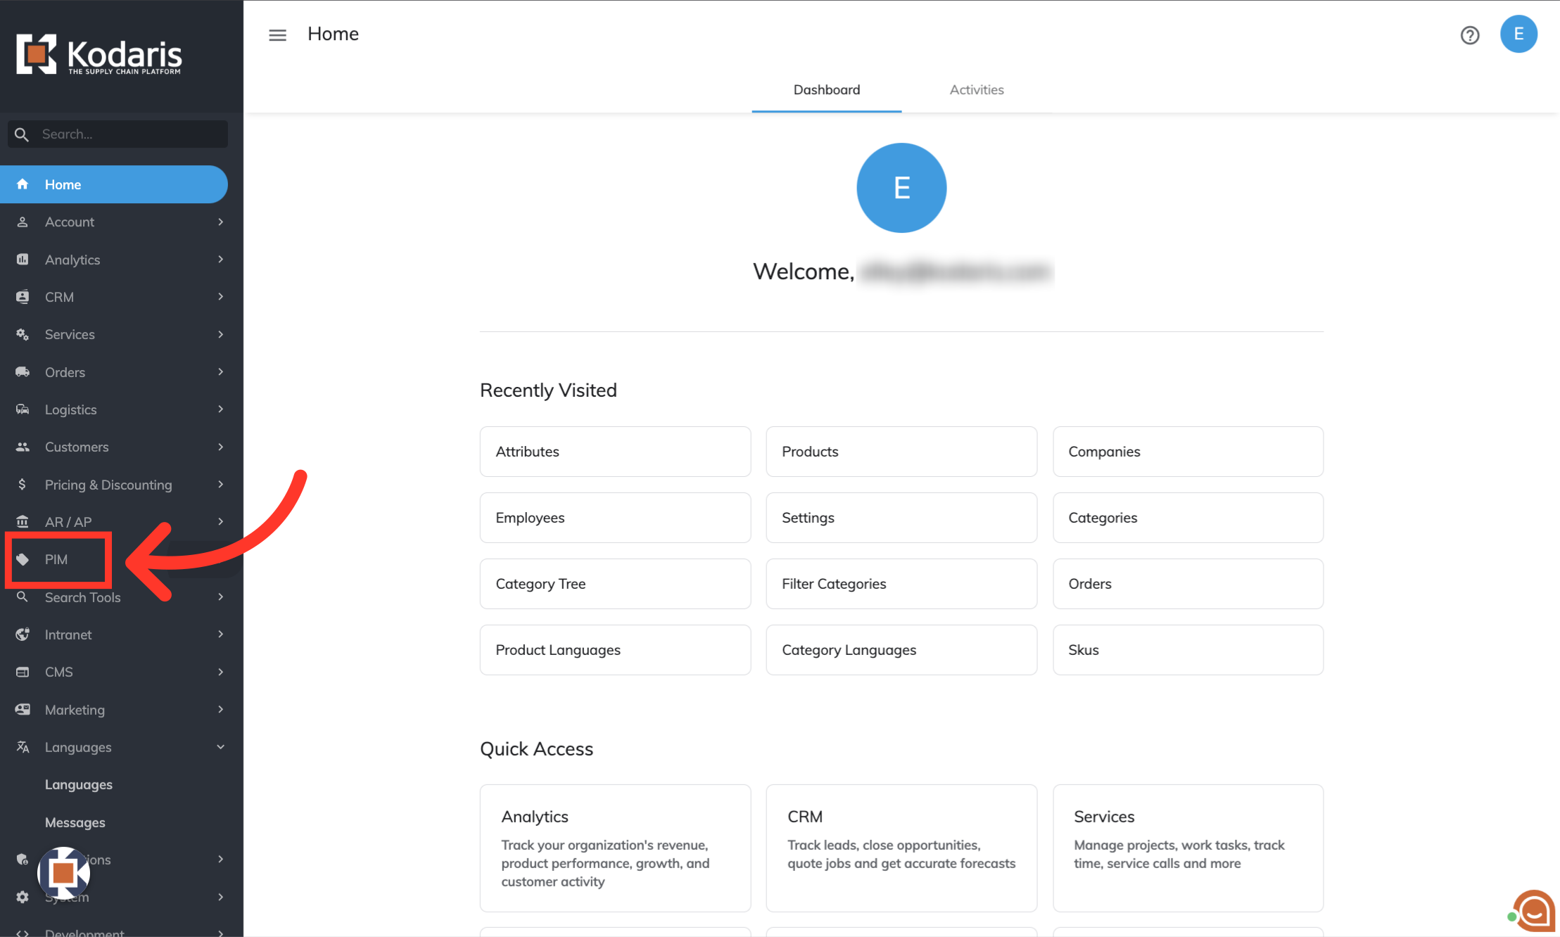Click the Analytics chart icon in sidebar
1560x937 pixels.
(23, 260)
